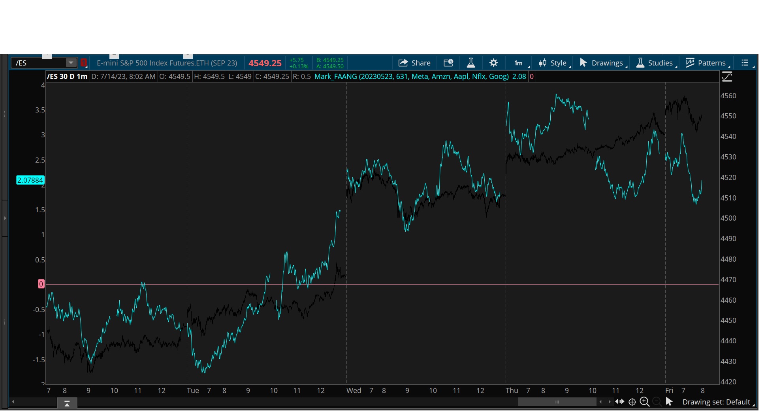Open the /ES symbol dropdown arrow

(71, 63)
